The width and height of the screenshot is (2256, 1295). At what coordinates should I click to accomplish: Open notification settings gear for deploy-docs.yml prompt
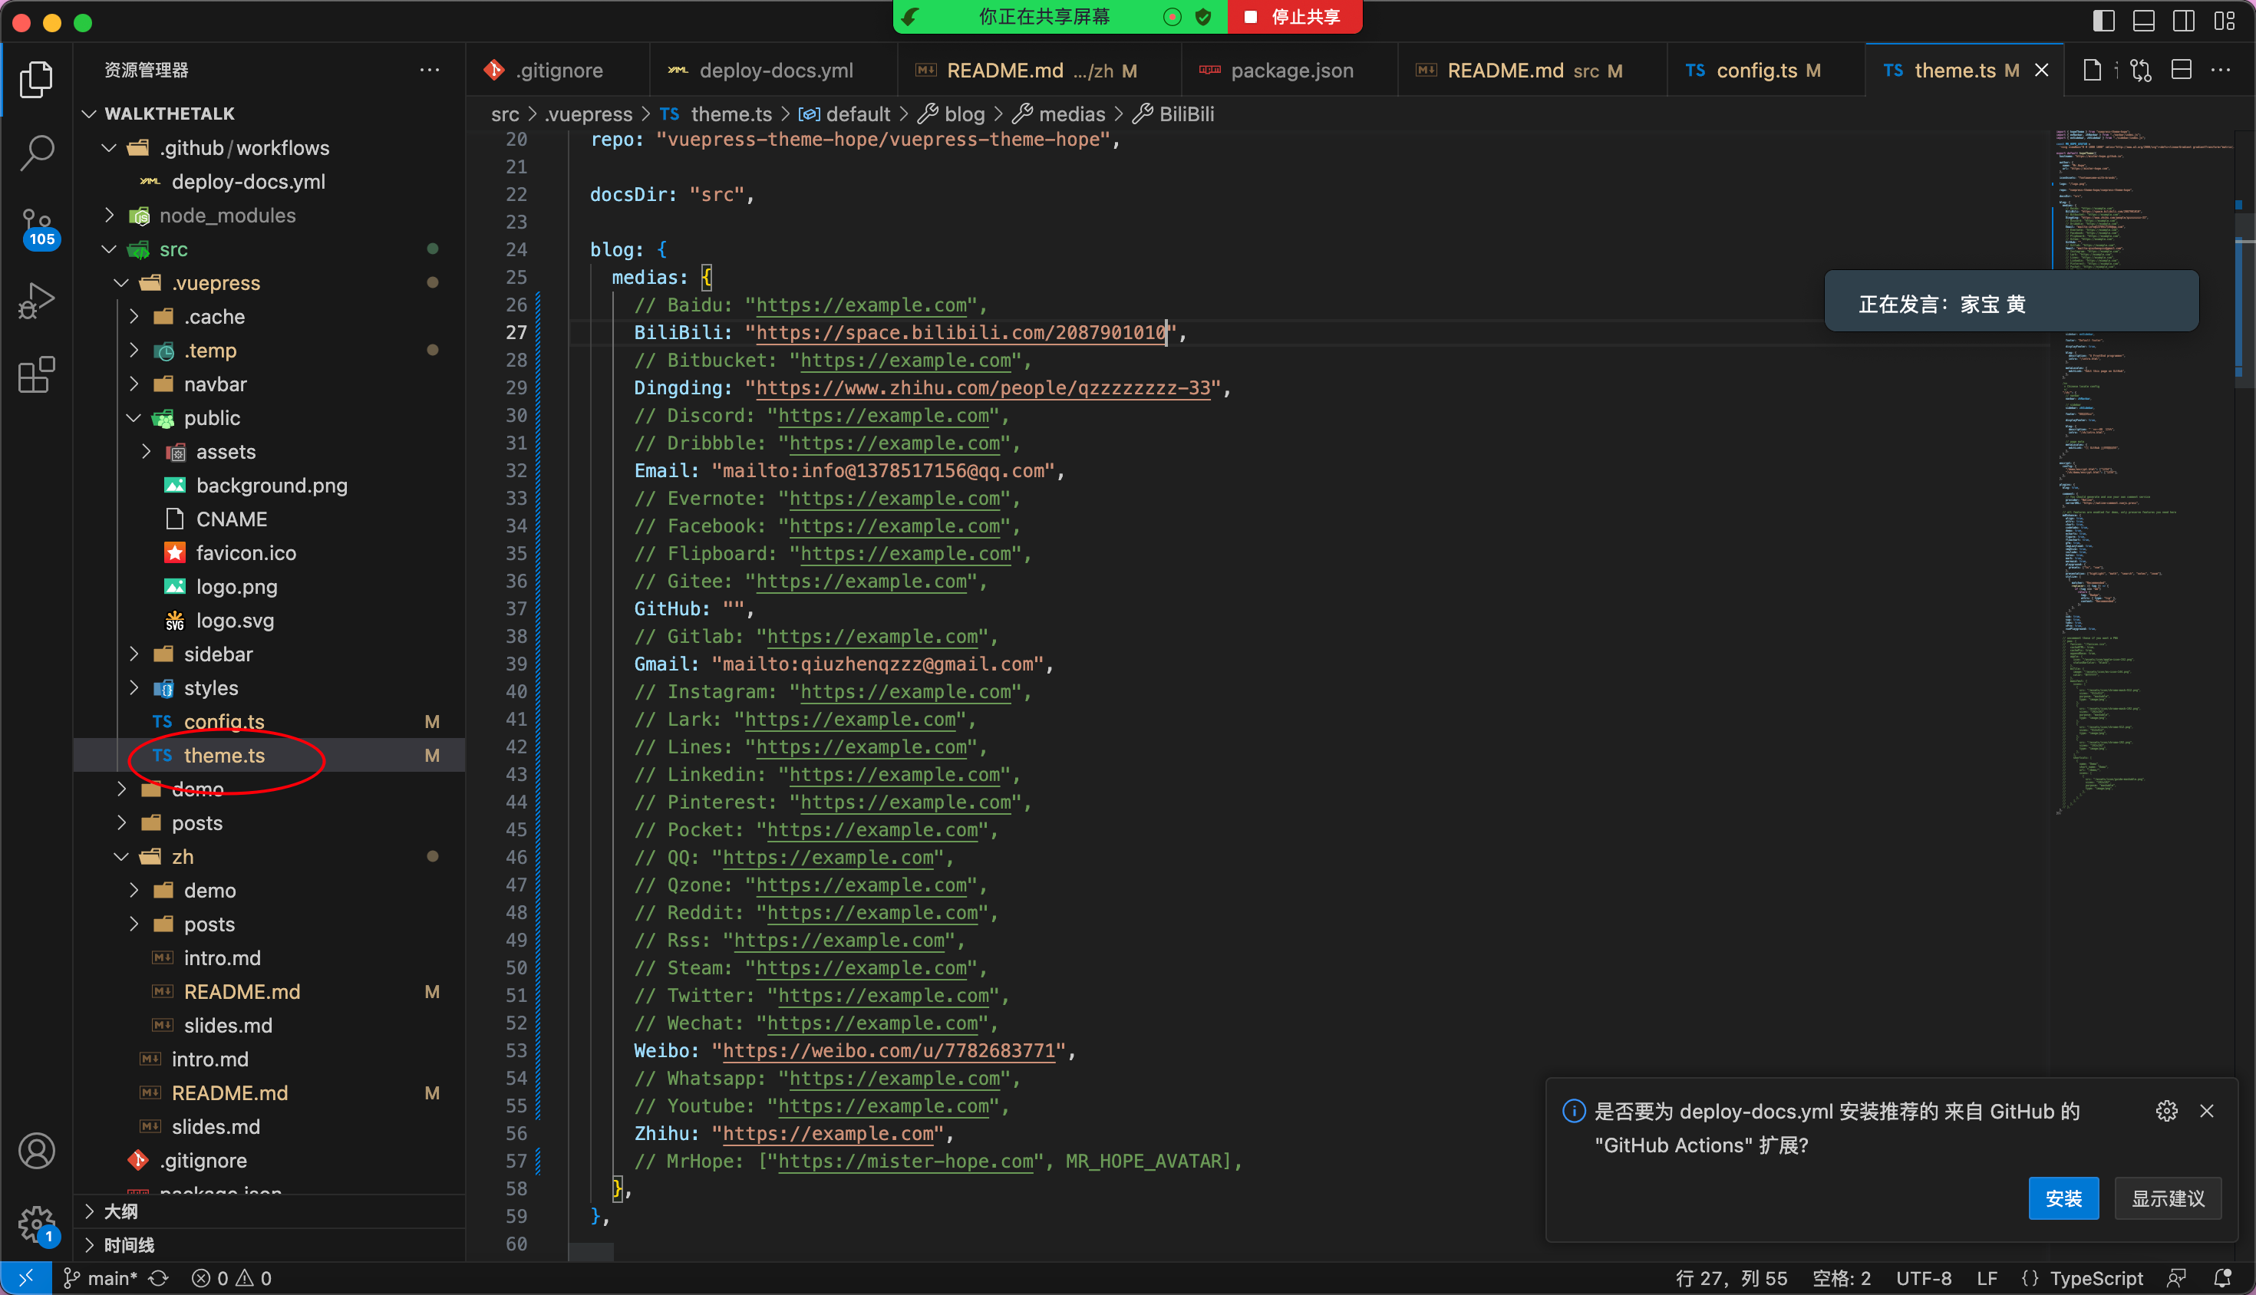2166,1111
